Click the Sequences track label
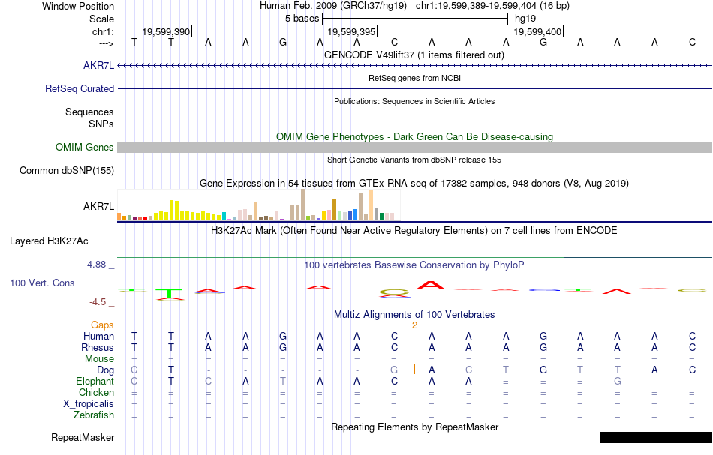The height and width of the screenshot is (455, 713). tap(89, 112)
